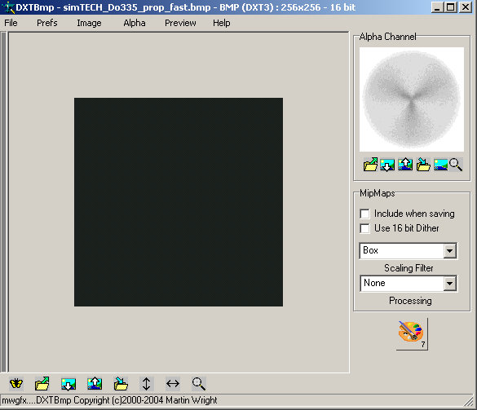Open the File menu
477x410 pixels.
[x=11, y=23]
